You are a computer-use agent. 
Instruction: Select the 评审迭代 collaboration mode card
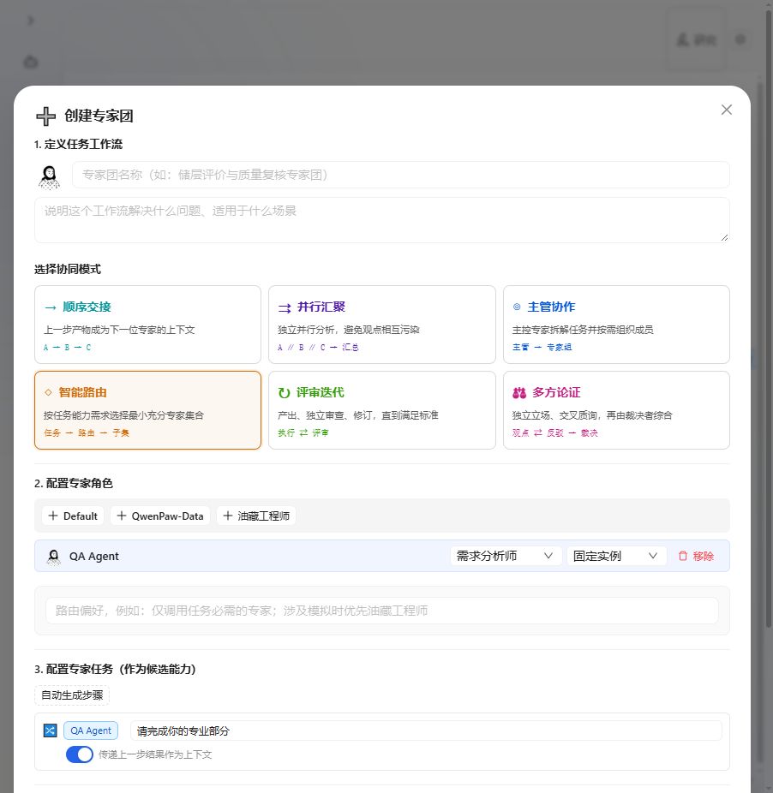tap(381, 410)
